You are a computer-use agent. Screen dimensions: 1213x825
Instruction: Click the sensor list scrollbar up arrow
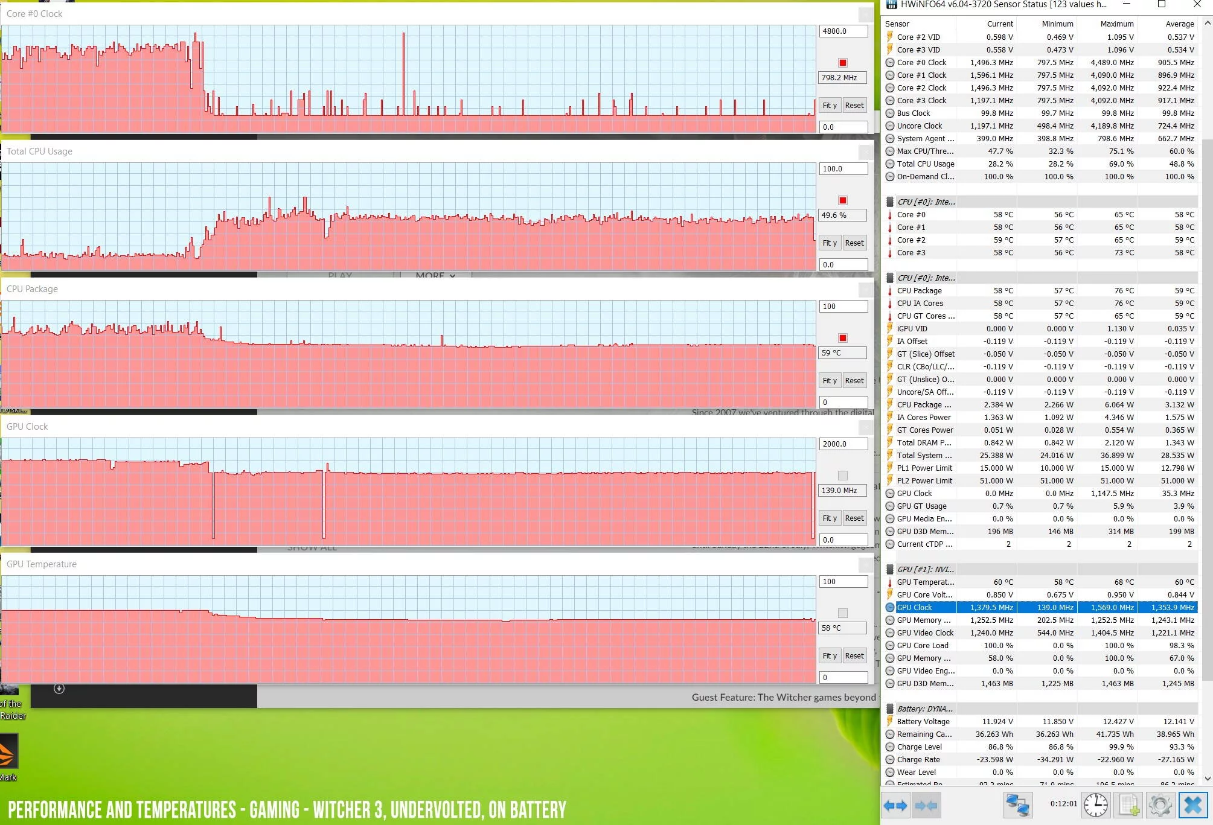tap(1207, 23)
